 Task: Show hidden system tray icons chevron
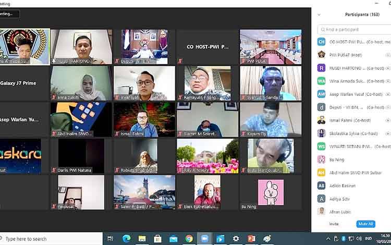(328, 239)
